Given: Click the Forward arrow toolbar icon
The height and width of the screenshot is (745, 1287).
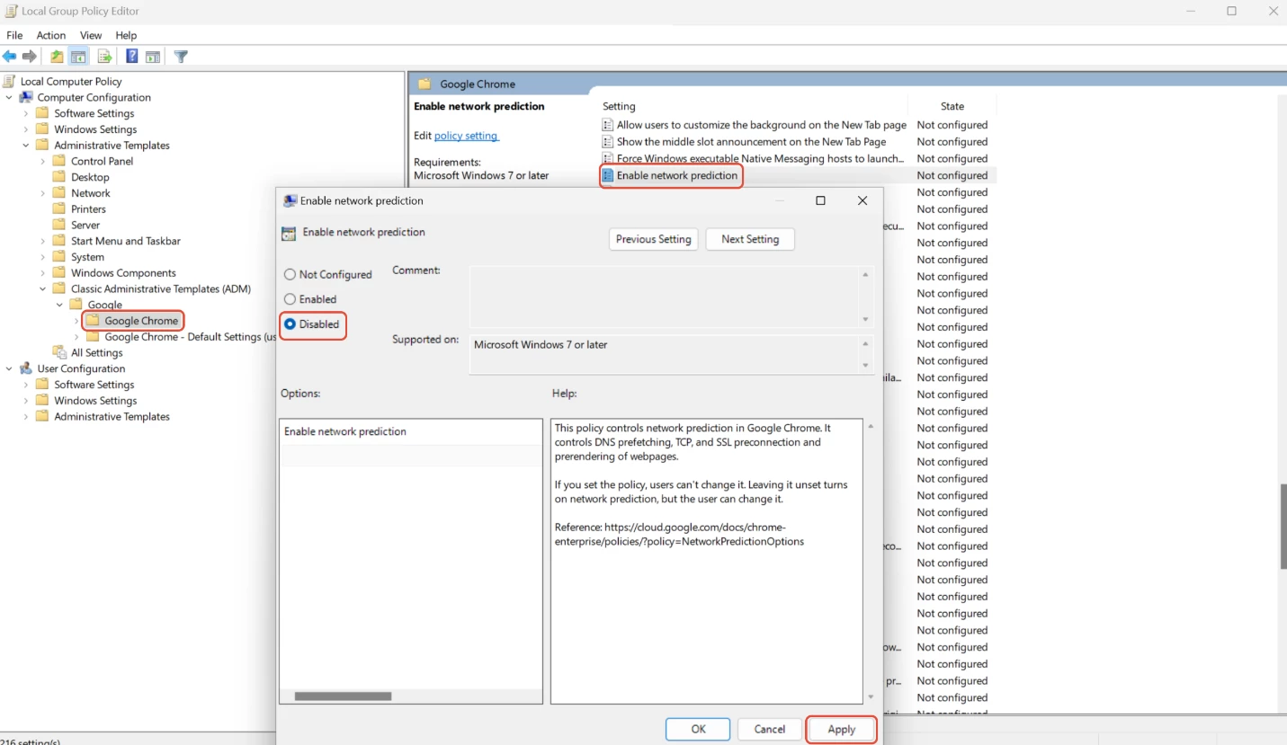Looking at the screenshot, I should coord(30,57).
